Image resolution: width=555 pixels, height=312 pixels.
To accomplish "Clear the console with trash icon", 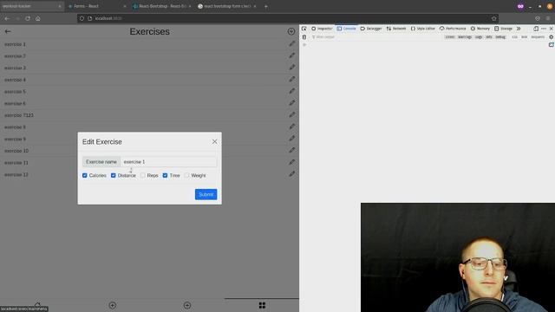I will coord(304,37).
